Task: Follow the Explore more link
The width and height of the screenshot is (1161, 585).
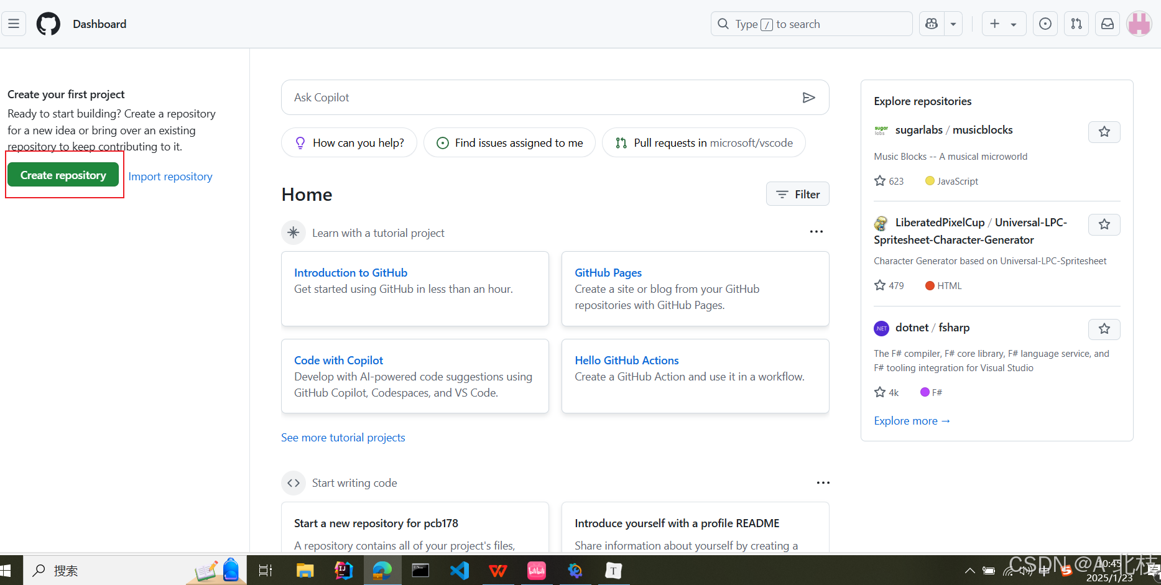Action: tap(912, 421)
